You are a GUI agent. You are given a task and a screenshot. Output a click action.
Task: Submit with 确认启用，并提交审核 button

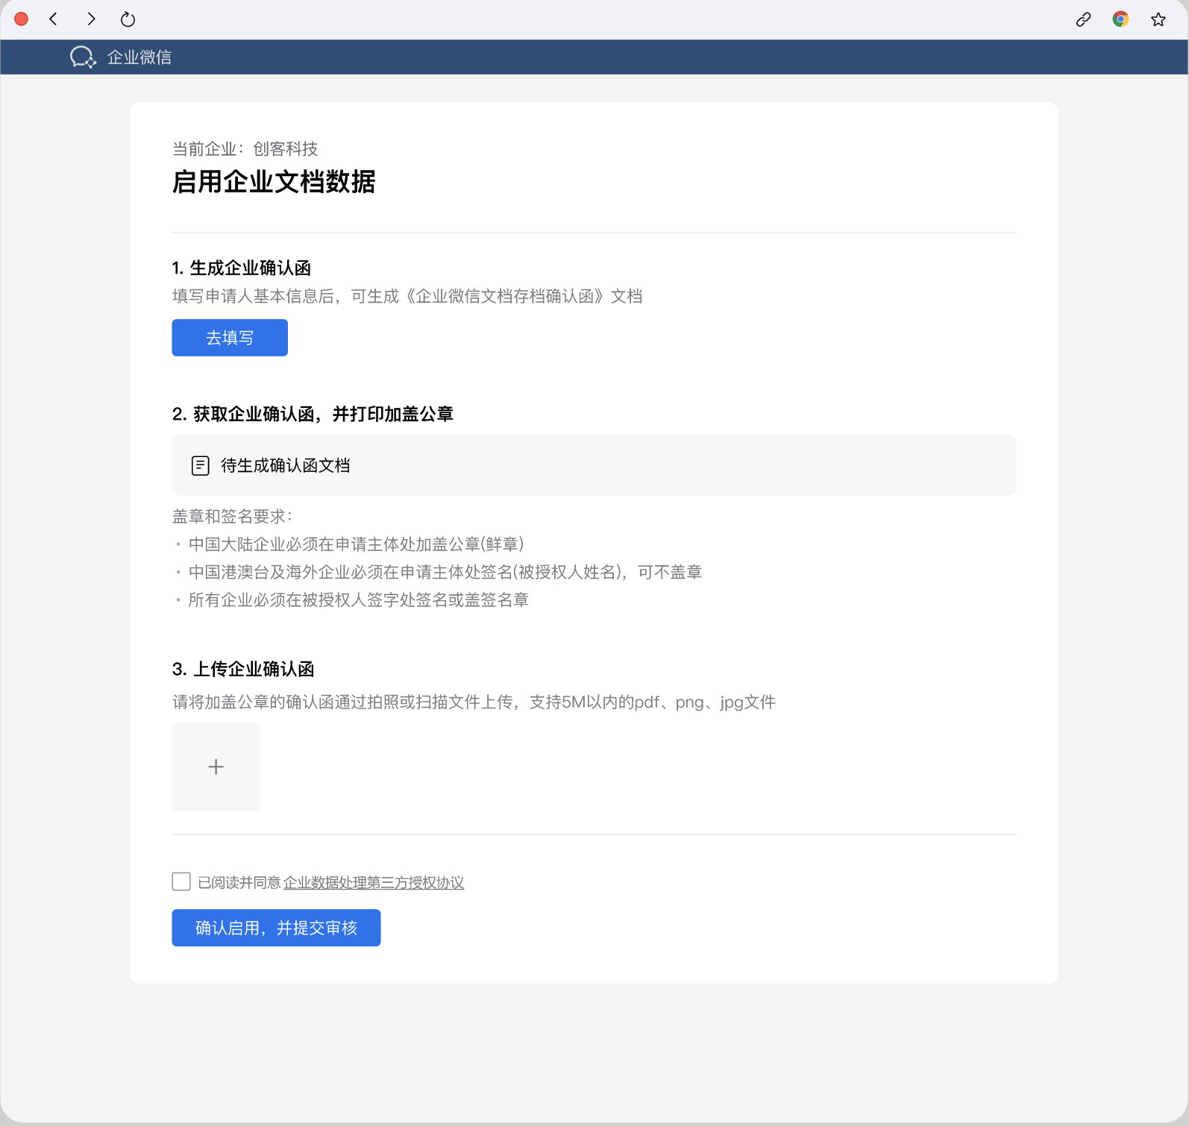click(x=276, y=928)
